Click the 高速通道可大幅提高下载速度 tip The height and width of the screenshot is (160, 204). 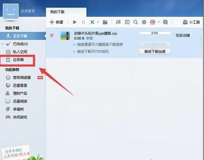pyautogui.click(x=100, y=44)
